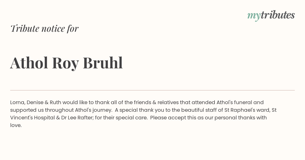Click the word 'Athol' in the title

point(29,63)
